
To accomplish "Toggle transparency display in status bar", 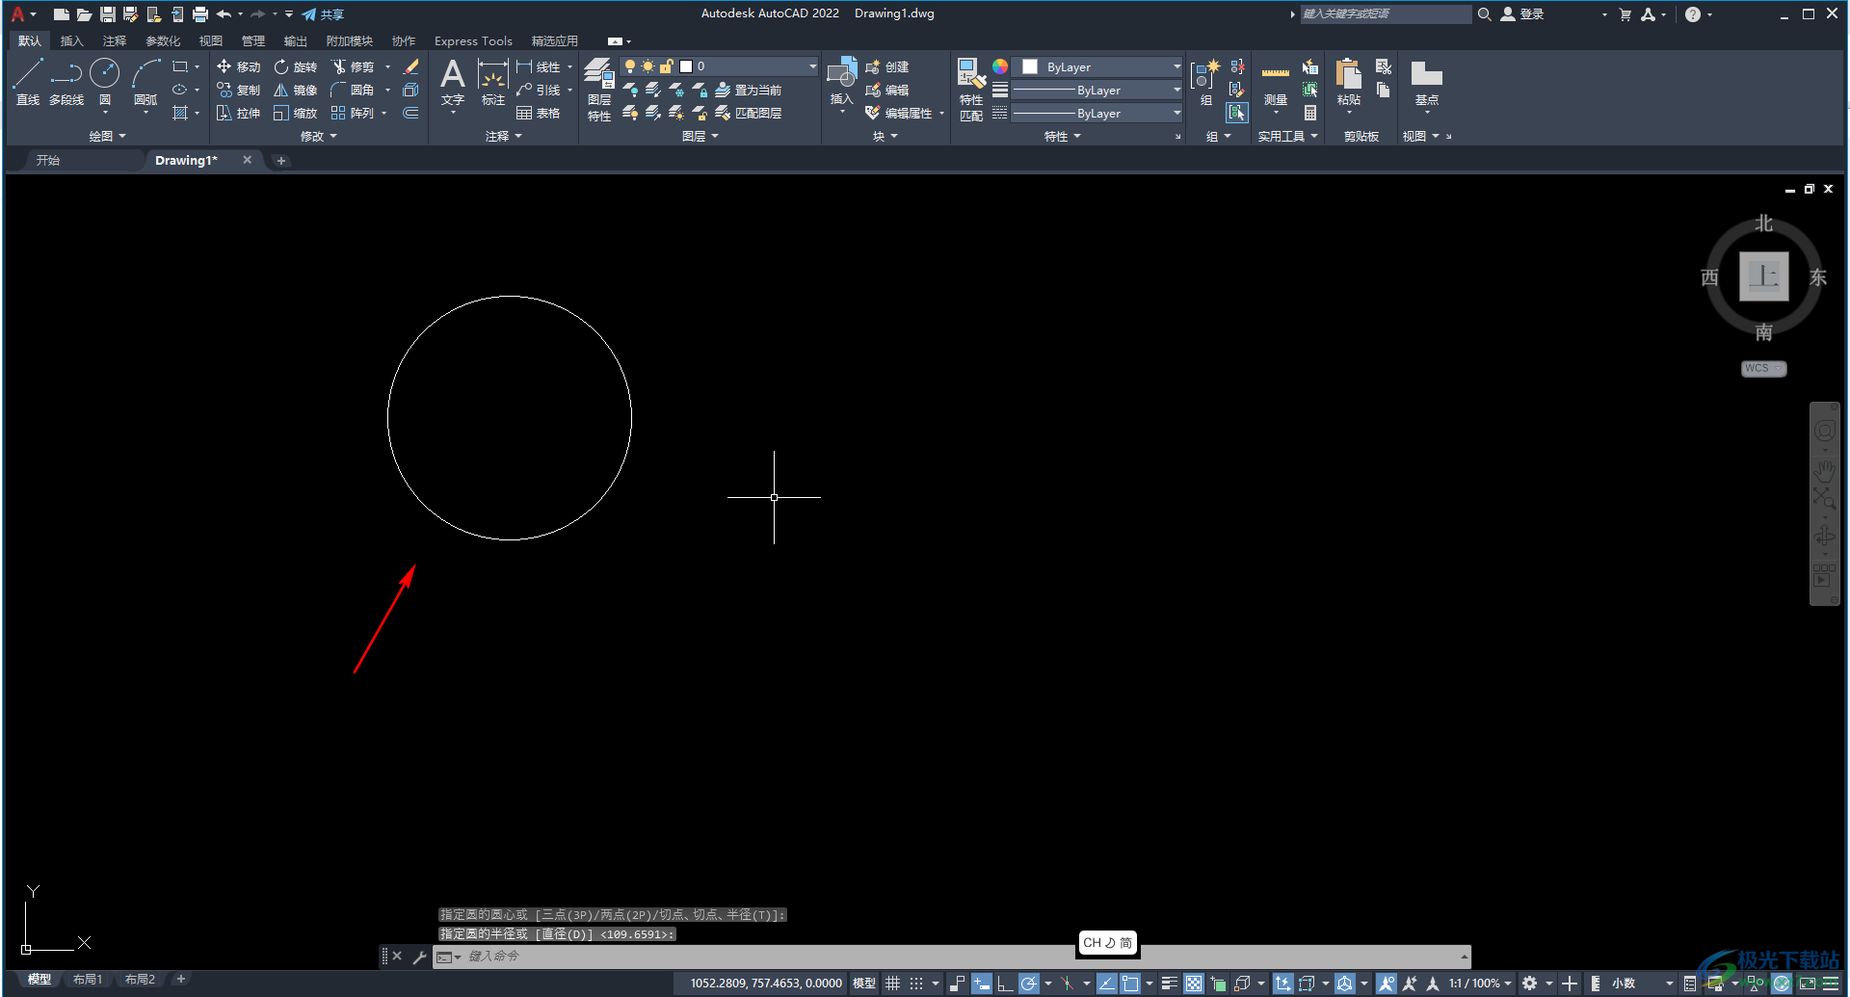I will click(x=1194, y=984).
